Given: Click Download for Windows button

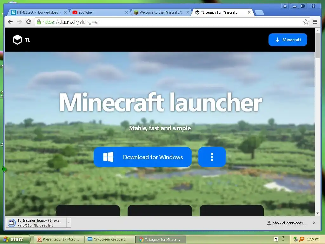Looking at the screenshot, I should (143, 157).
